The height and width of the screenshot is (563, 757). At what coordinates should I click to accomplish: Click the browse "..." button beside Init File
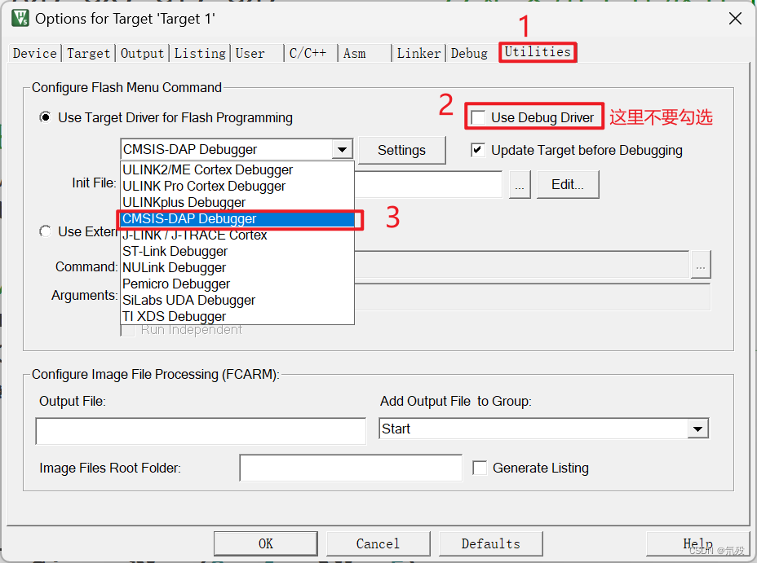pyautogui.click(x=520, y=184)
